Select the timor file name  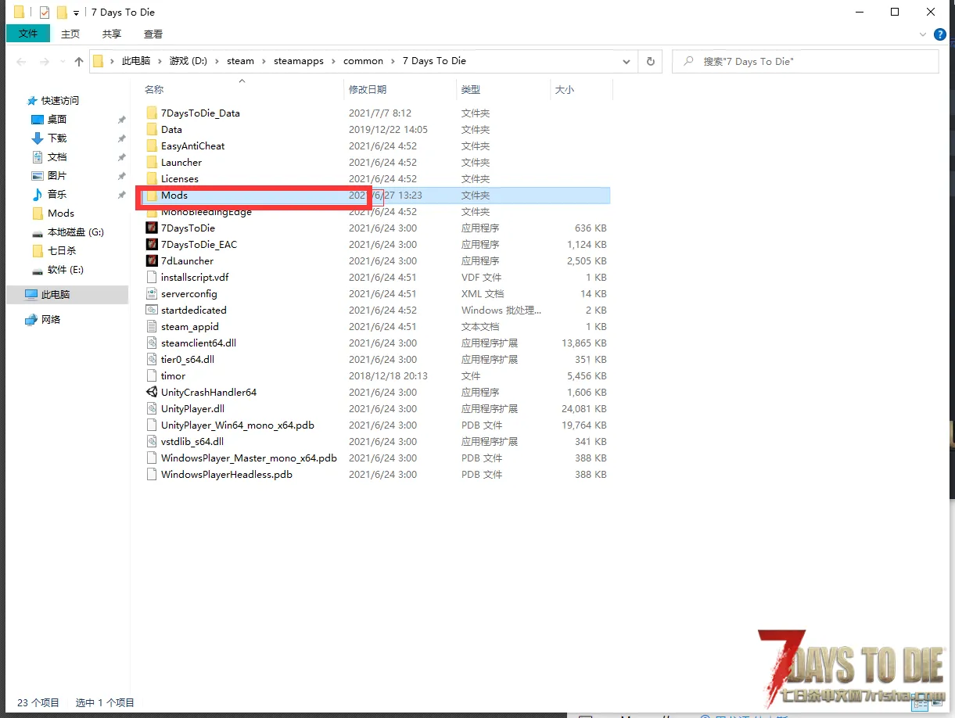[x=173, y=376]
